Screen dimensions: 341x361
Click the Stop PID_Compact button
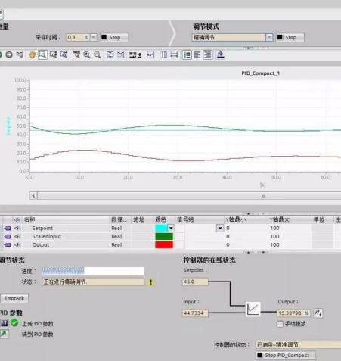pyautogui.click(x=286, y=355)
